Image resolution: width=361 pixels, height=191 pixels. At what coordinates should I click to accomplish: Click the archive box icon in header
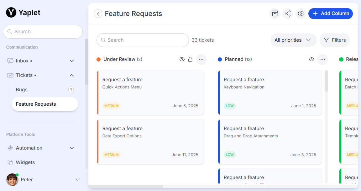tap(275, 13)
